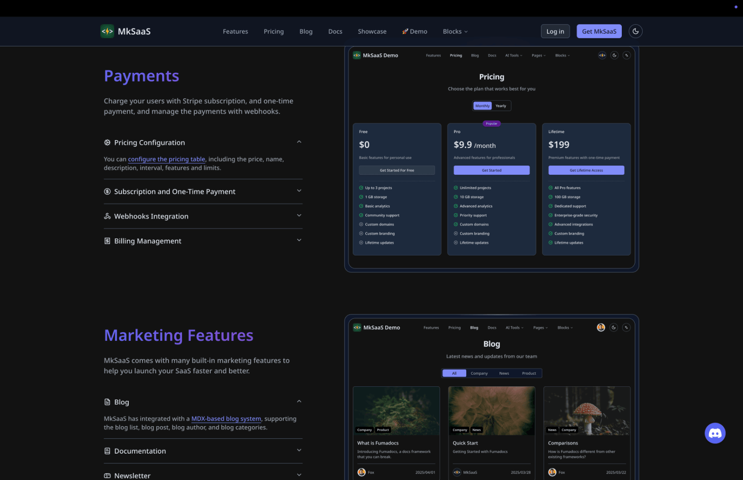Click the Billing Management receipt icon
The image size is (743, 480).
107,241
